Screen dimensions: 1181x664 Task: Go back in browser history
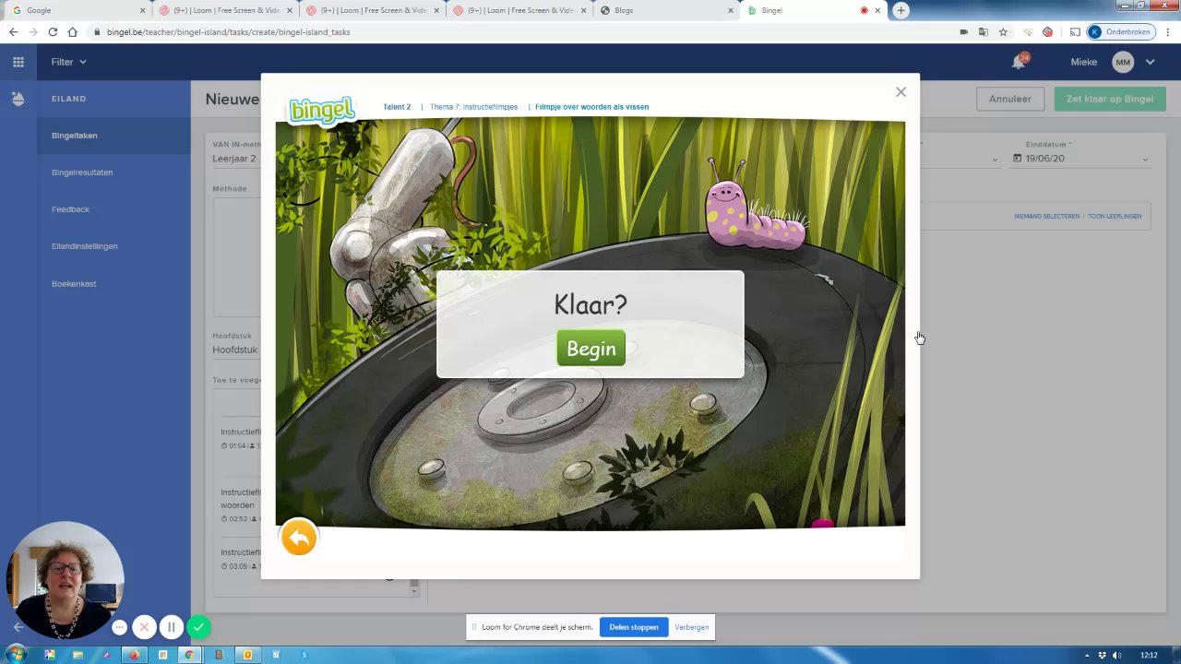pos(13,31)
